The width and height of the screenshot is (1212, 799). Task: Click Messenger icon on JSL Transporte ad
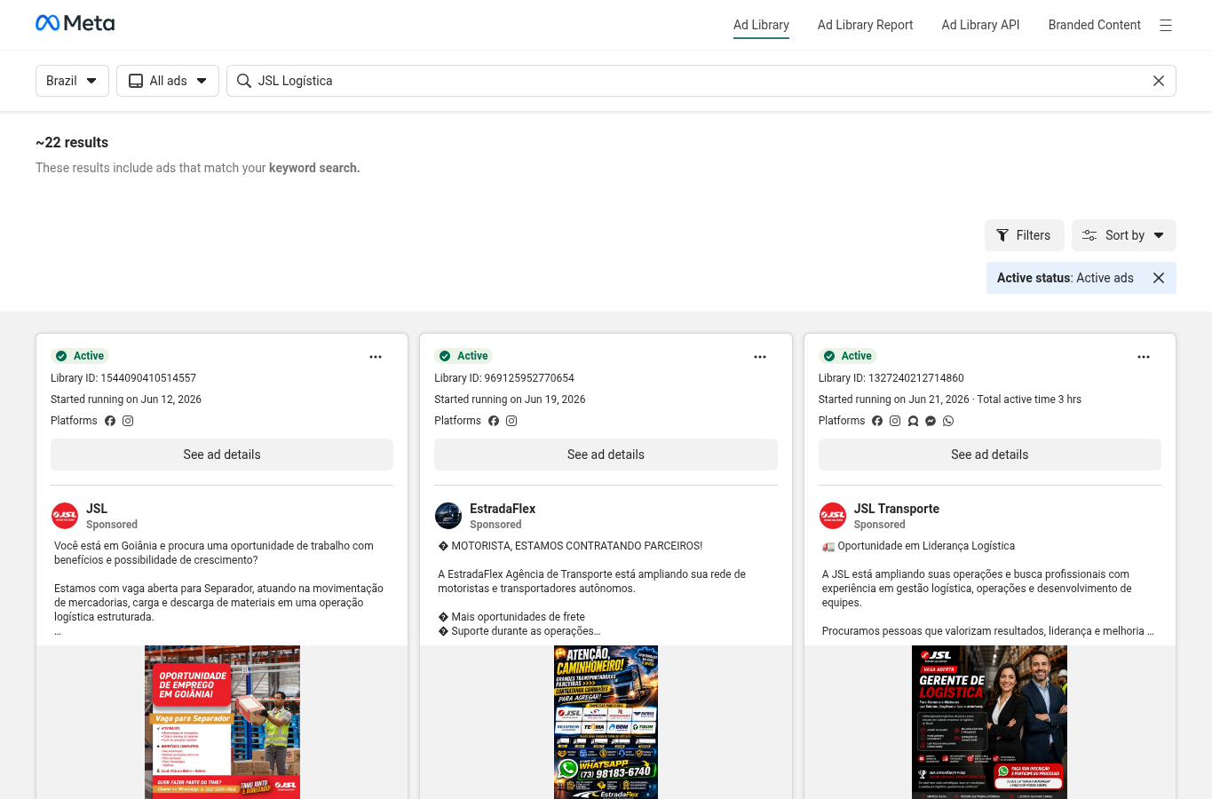point(931,421)
